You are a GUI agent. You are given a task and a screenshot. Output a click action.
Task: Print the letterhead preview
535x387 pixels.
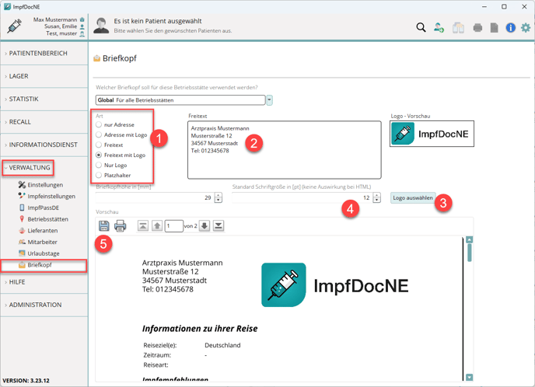tap(121, 225)
